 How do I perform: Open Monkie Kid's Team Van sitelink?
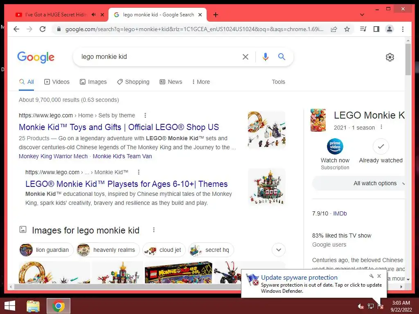tap(122, 156)
